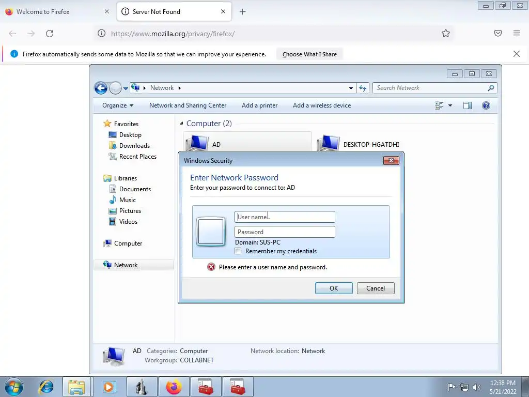Select Downloads under Favorites
This screenshot has height=397, width=529.
pyautogui.click(x=134, y=145)
